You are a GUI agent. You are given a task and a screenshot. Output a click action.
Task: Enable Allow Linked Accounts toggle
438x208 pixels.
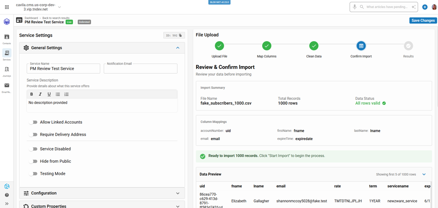coord(33,122)
